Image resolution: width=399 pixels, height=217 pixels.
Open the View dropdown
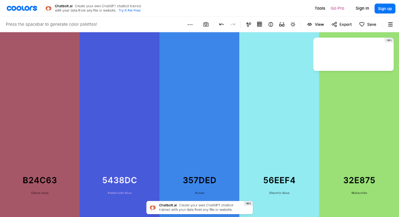(316, 24)
